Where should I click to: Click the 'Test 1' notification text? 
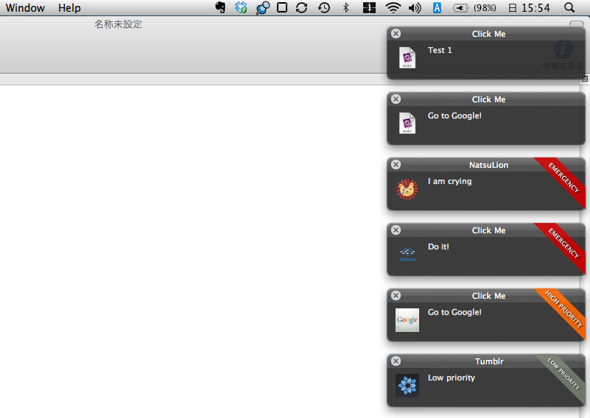click(440, 50)
